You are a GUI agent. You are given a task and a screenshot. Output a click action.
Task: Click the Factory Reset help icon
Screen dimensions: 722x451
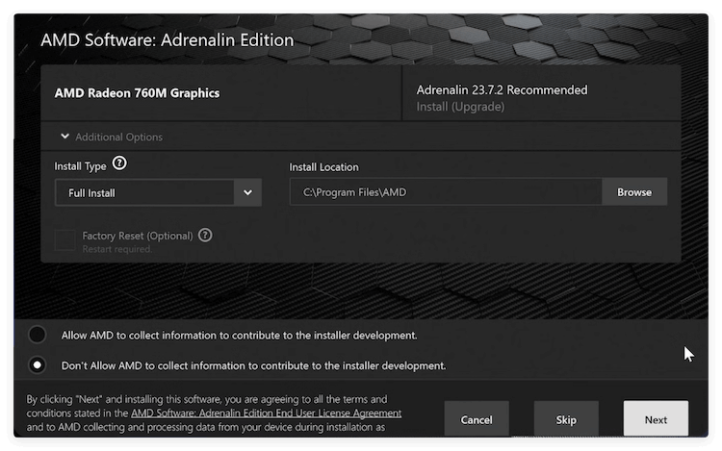coord(205,236)
